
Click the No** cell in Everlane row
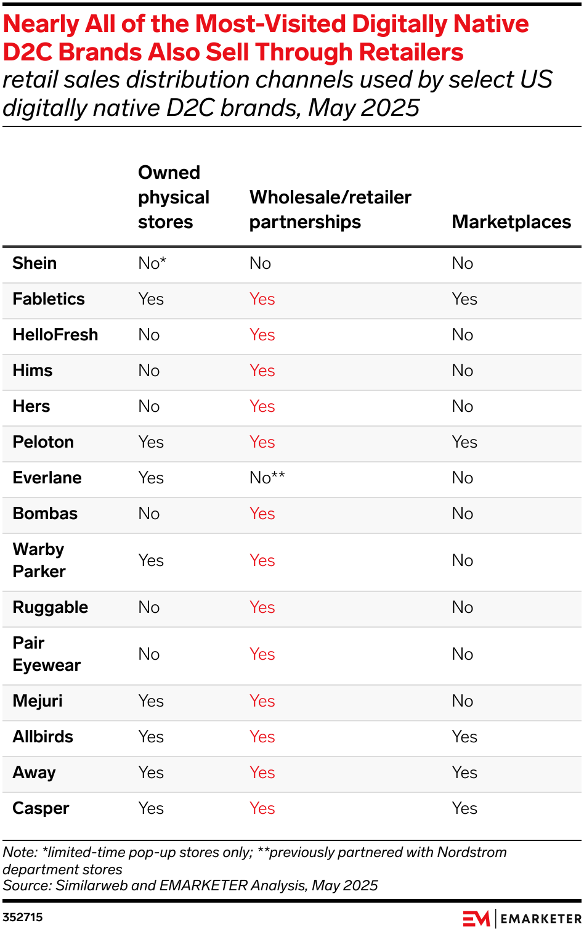pyautogui.click(x=267, y=478)
